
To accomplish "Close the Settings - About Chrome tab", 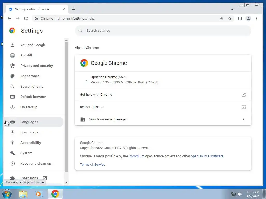I will [x=64, y=9].
